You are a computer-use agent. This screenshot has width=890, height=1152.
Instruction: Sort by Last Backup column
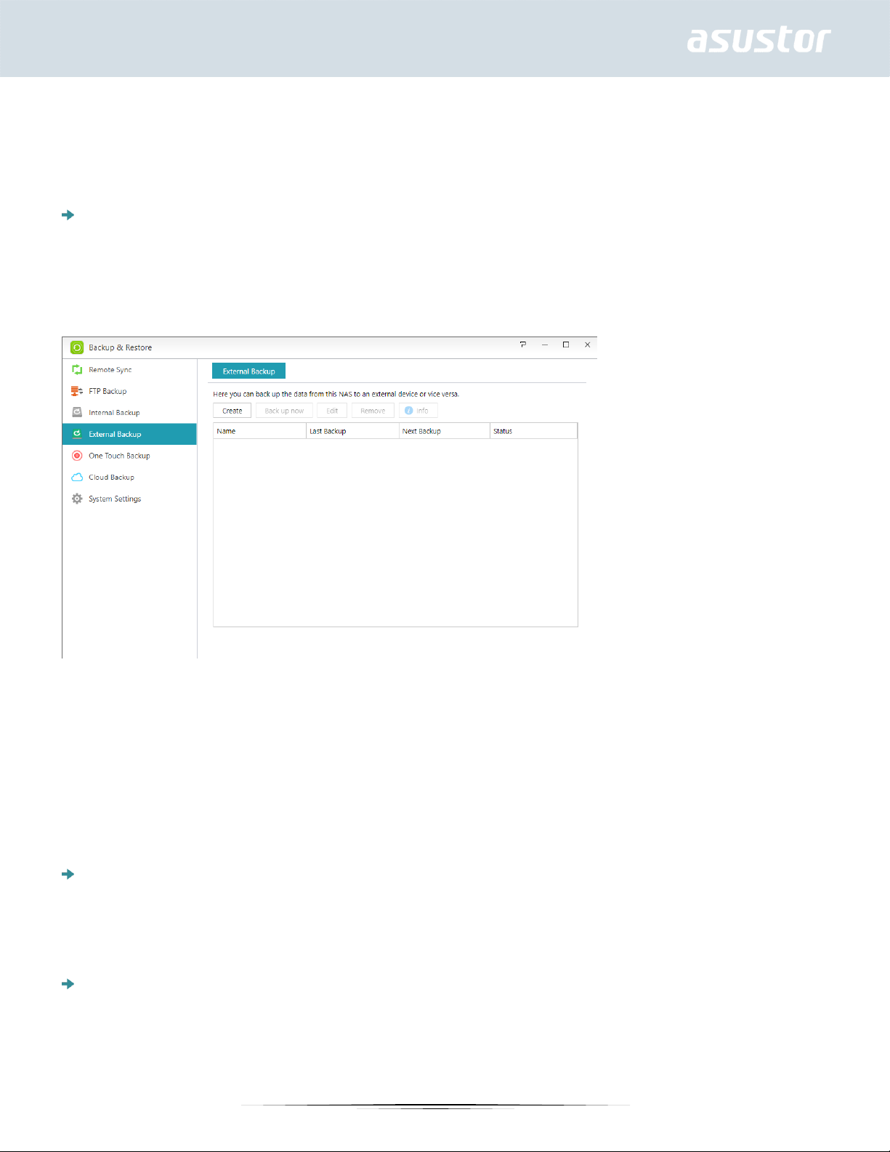pyautogui.click(x=353, y=431)
